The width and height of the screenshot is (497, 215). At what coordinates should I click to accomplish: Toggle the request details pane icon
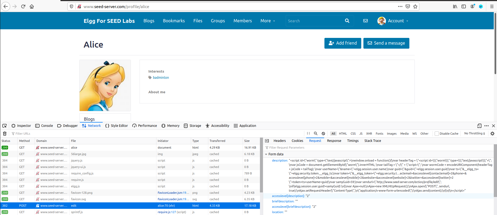tap(267, 141)
